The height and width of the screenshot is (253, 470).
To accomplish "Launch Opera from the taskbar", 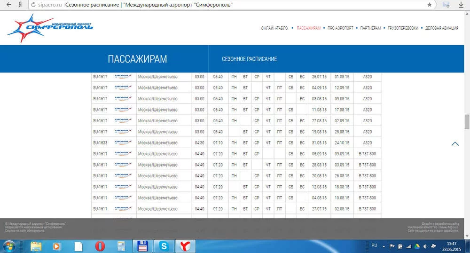I will [100, 246].
